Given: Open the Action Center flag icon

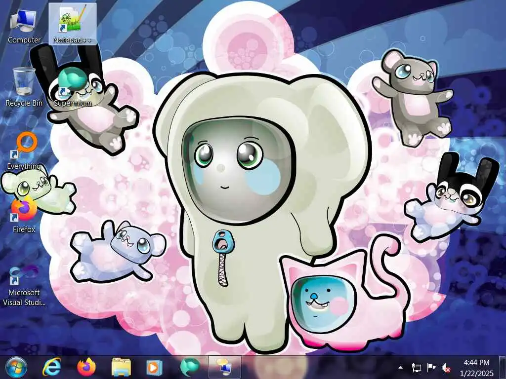Looking at the screenshot, I should click(x=431, y=367).
